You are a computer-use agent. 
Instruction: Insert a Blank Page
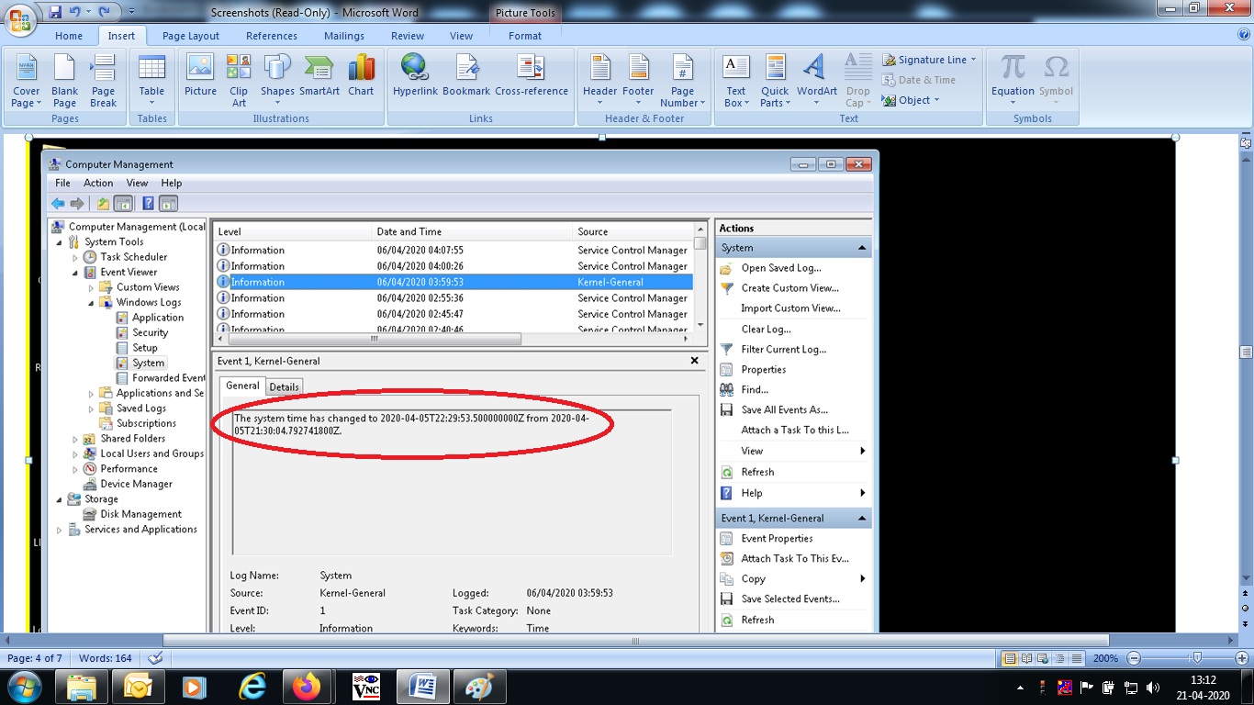64,81
